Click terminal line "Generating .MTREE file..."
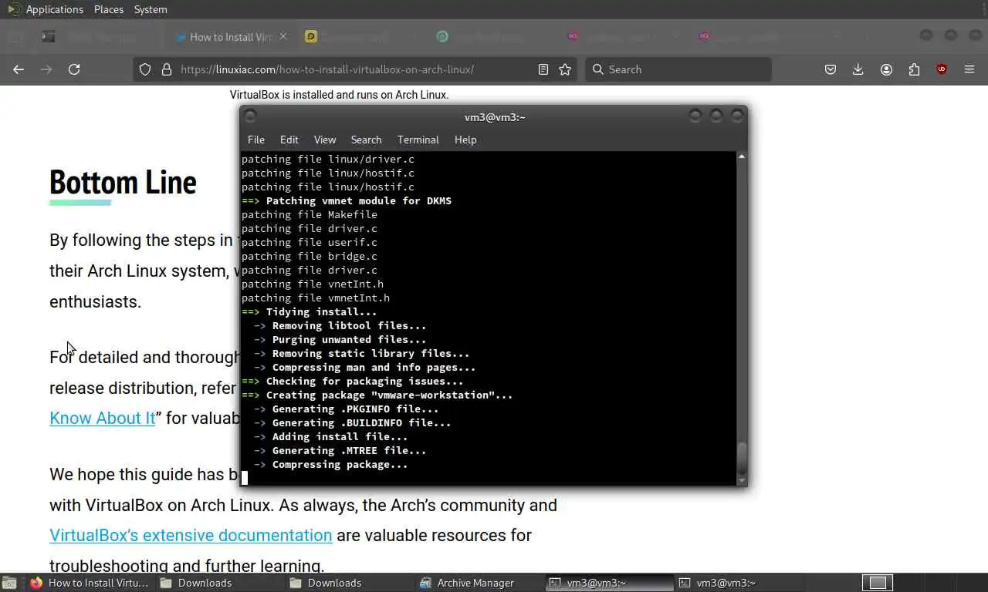 (349, 450)
